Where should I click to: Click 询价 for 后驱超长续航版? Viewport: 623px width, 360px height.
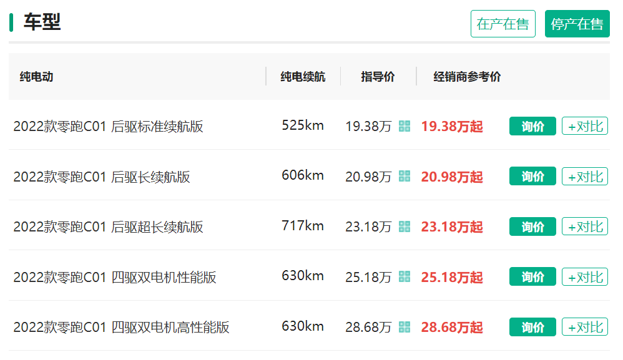532,226
